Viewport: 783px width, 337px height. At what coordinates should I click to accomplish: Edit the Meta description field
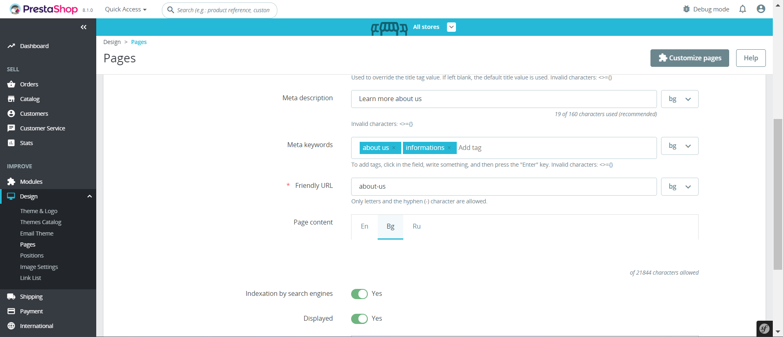pos(504,99)
